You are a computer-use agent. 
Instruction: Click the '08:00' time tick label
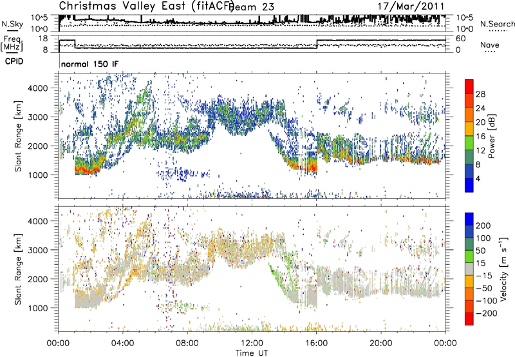click(187, 343)
